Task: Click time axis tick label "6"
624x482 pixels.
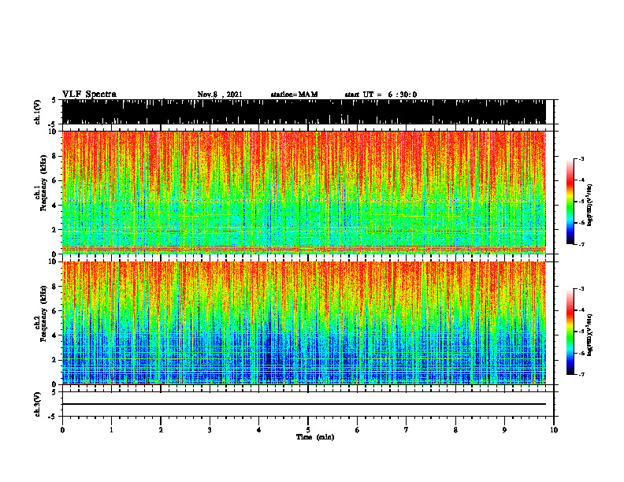Action: (x=358, y=430)
